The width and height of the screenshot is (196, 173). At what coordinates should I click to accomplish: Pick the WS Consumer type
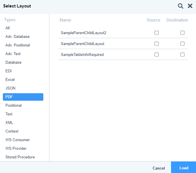[x=18, y=140]
